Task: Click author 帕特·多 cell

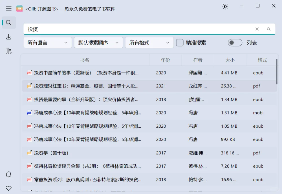Action: (x=197, y=179)
